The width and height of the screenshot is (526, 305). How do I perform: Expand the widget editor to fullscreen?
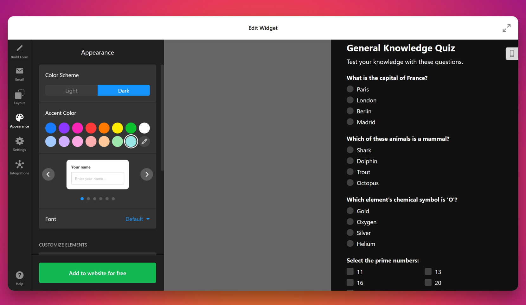[x=507, y=28]
